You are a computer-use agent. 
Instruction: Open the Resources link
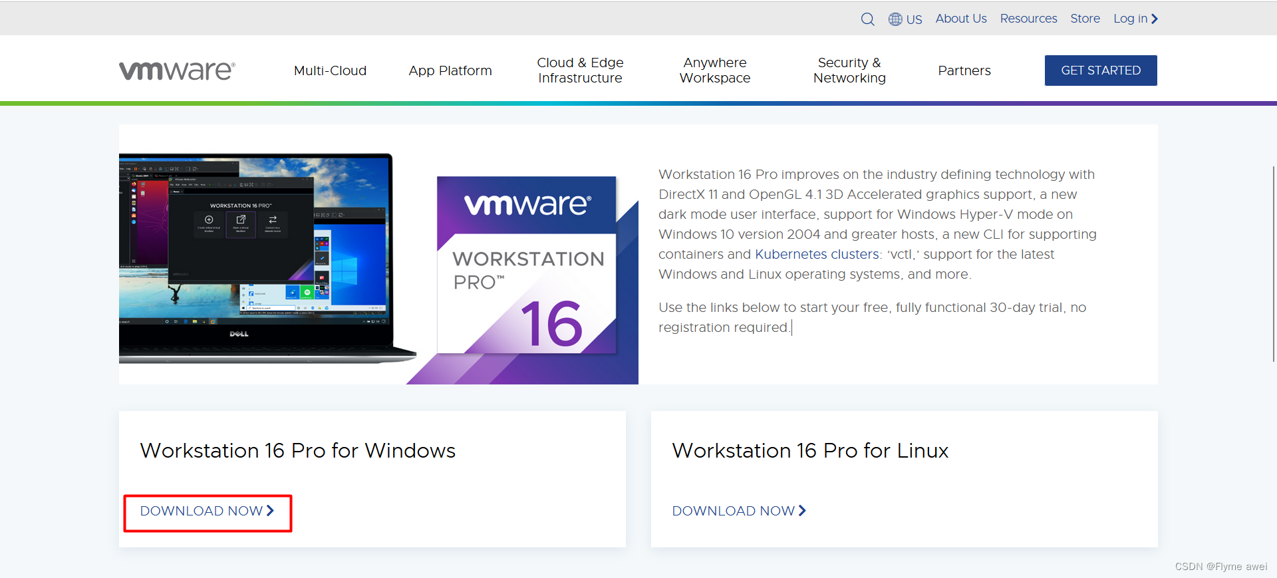click(x=1028, y=19)
